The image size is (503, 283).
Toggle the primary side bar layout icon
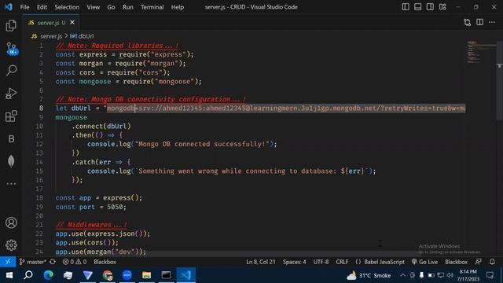[406, 7]
